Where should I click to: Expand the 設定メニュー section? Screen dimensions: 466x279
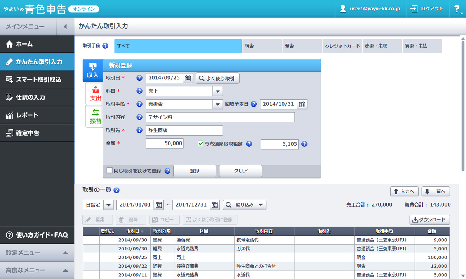click(37, 253)
